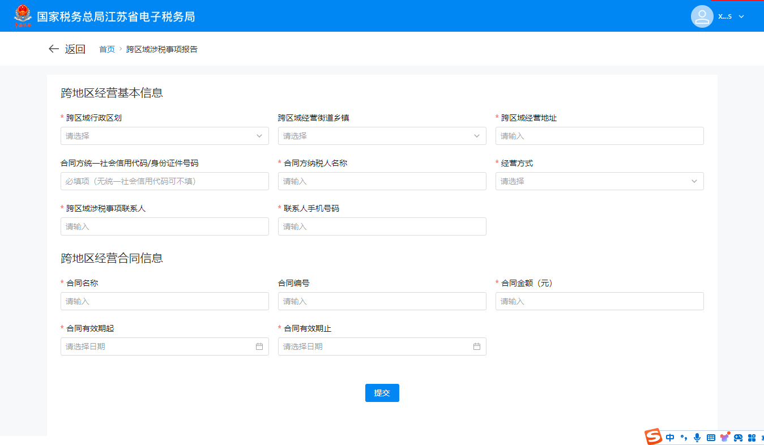The width and height of the screenshot is (764, 445).
Task: Click the 跨区域涉税事项报告 breadcrumb item
Action: (162, 49)
